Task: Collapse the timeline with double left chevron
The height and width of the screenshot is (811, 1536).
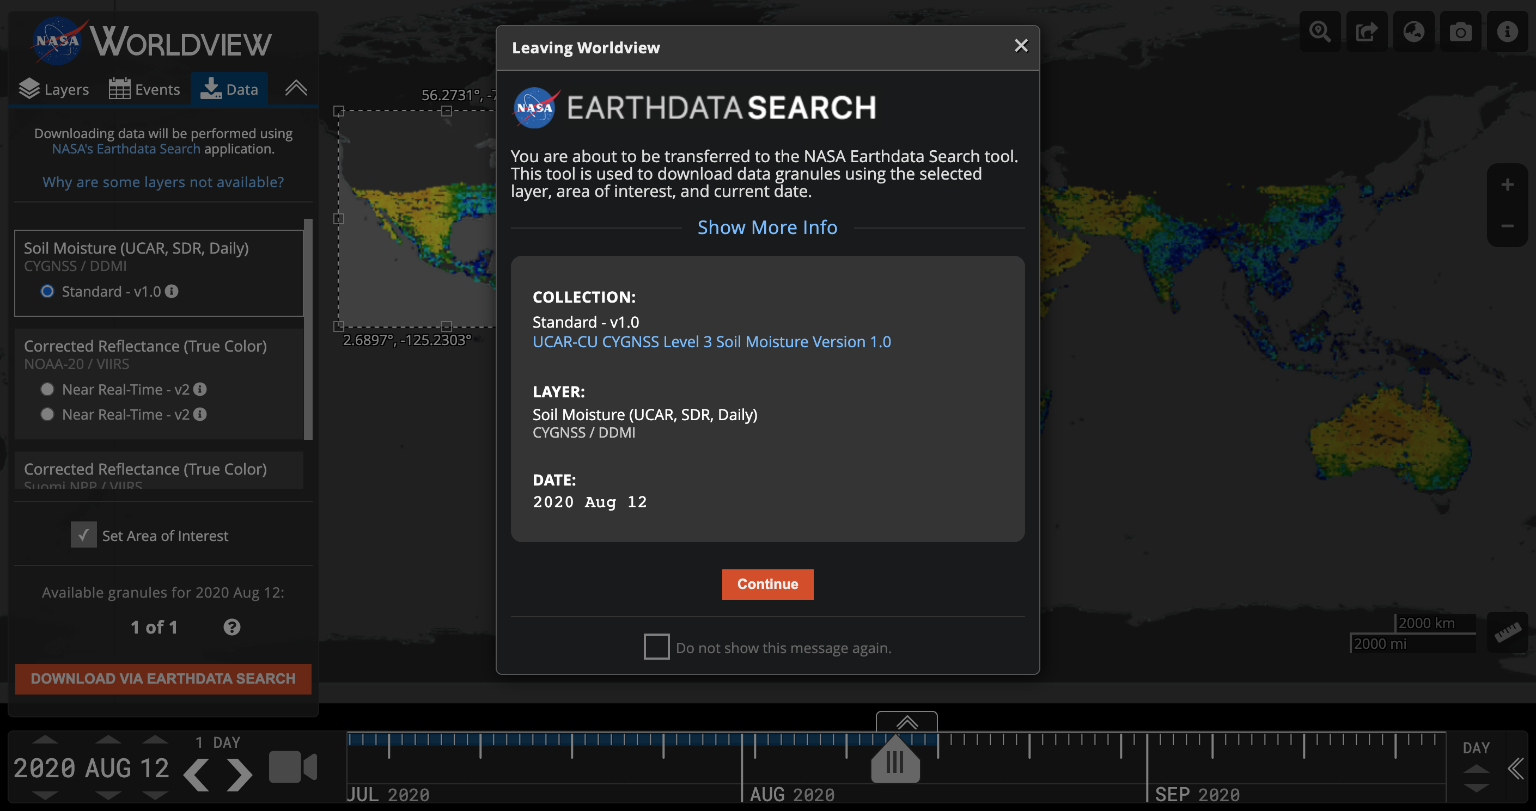Action: 1516,768
